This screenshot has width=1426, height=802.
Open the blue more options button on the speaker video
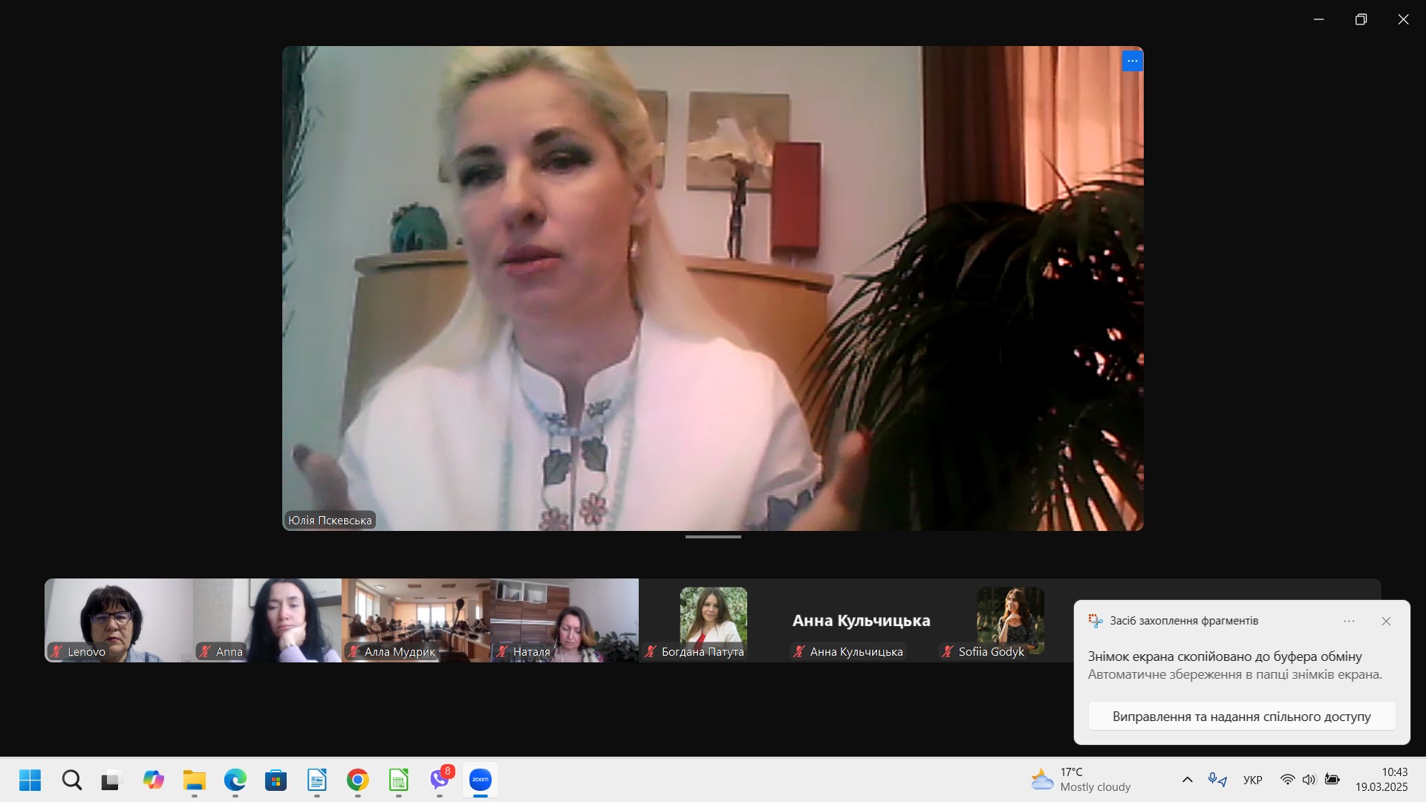coord(1132,61)
